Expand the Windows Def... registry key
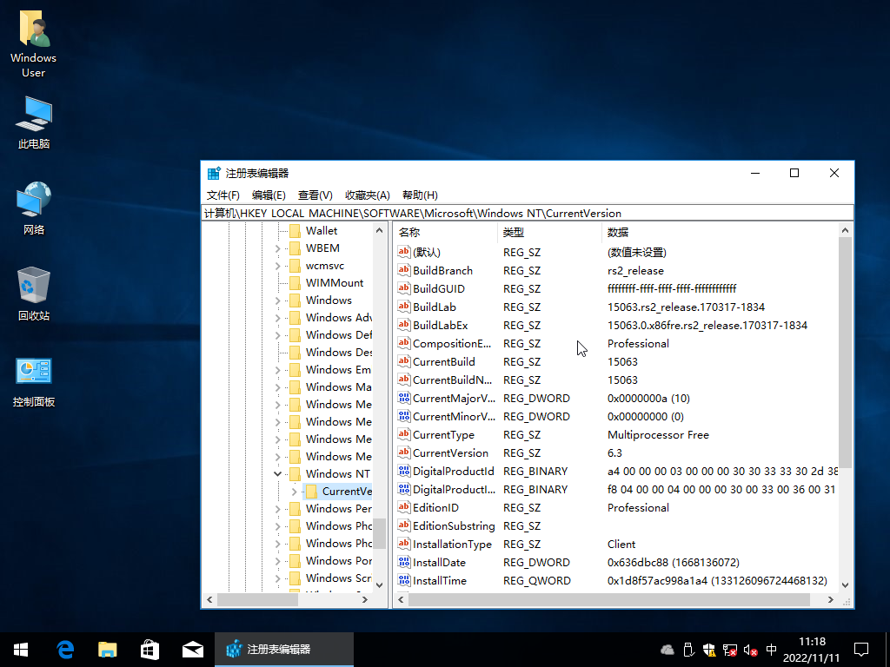 (x=277, y=335)
